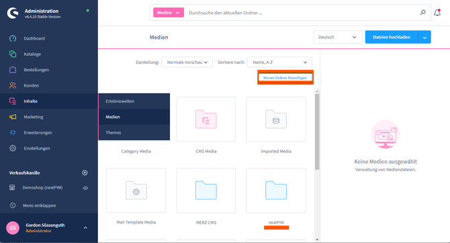Viewport: 450px width, 243px height.
Task: Open the Imported Media folder
Action: (x=276, y=119)
